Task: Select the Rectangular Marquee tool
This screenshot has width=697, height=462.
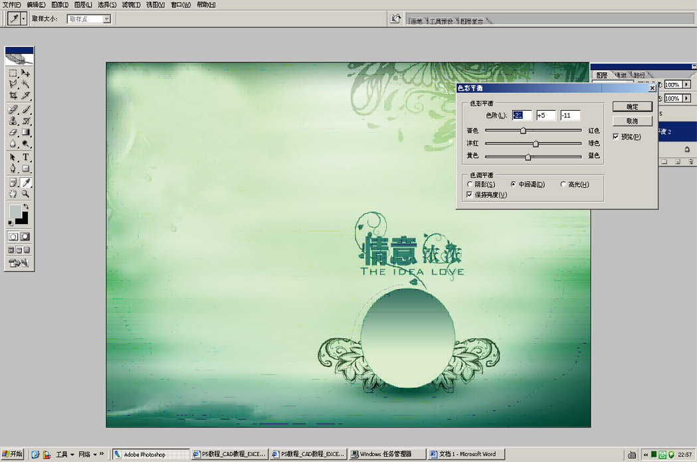Action: click(x=13, y=73)
